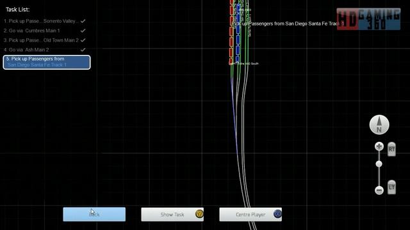Click the checkmark beside Ash Main 2 task
Screen dimensions: 410x230
(83, 50)
